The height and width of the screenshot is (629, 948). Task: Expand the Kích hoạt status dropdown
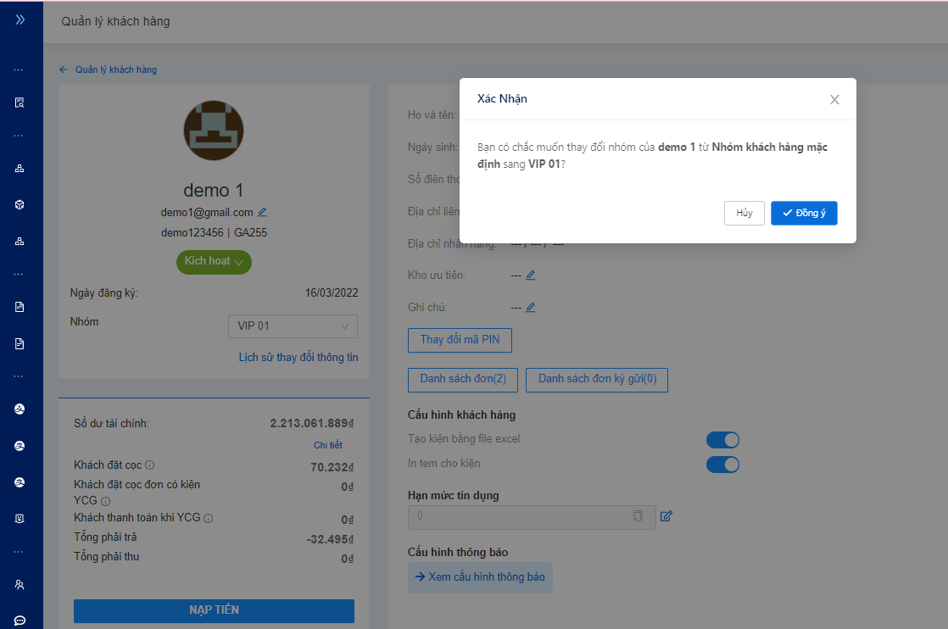tap(214, 262)
